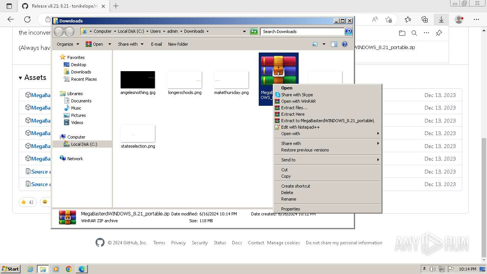Open Edge settings and more menu
487x274 pixels.
tap(476, 19)
